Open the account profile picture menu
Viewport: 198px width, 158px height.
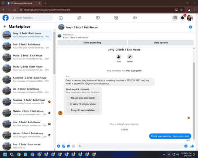click(190, 18)
